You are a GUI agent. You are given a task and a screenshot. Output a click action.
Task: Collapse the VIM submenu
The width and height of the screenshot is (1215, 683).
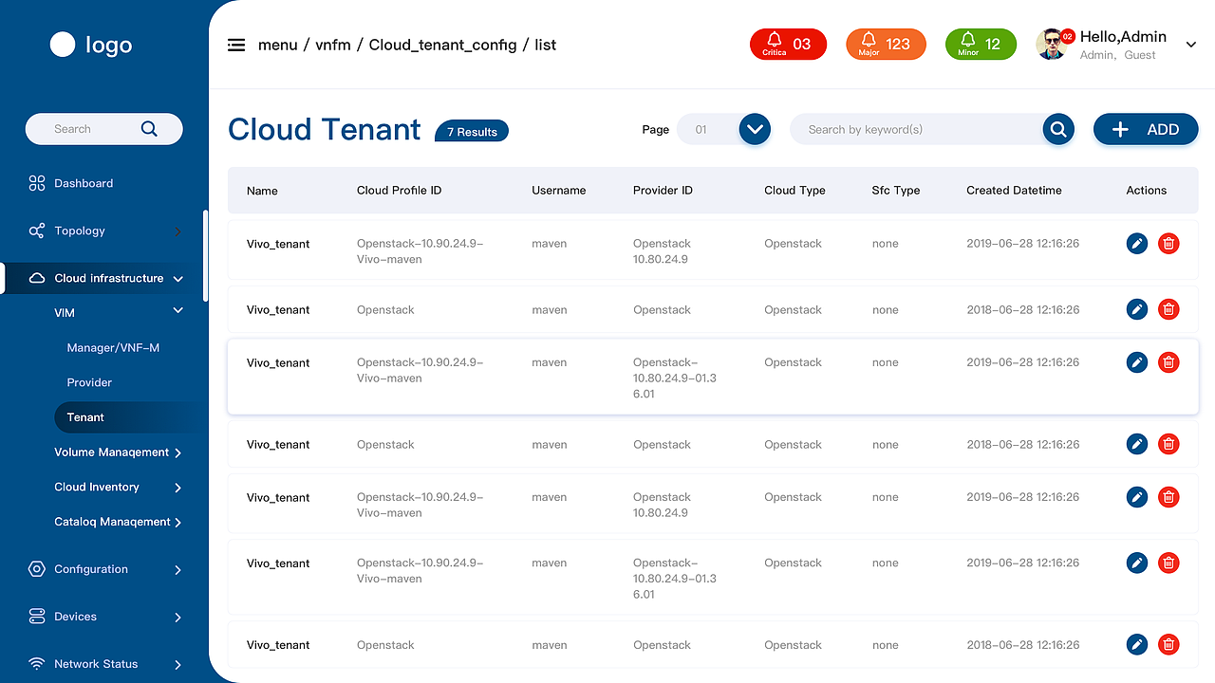[178, 311]
